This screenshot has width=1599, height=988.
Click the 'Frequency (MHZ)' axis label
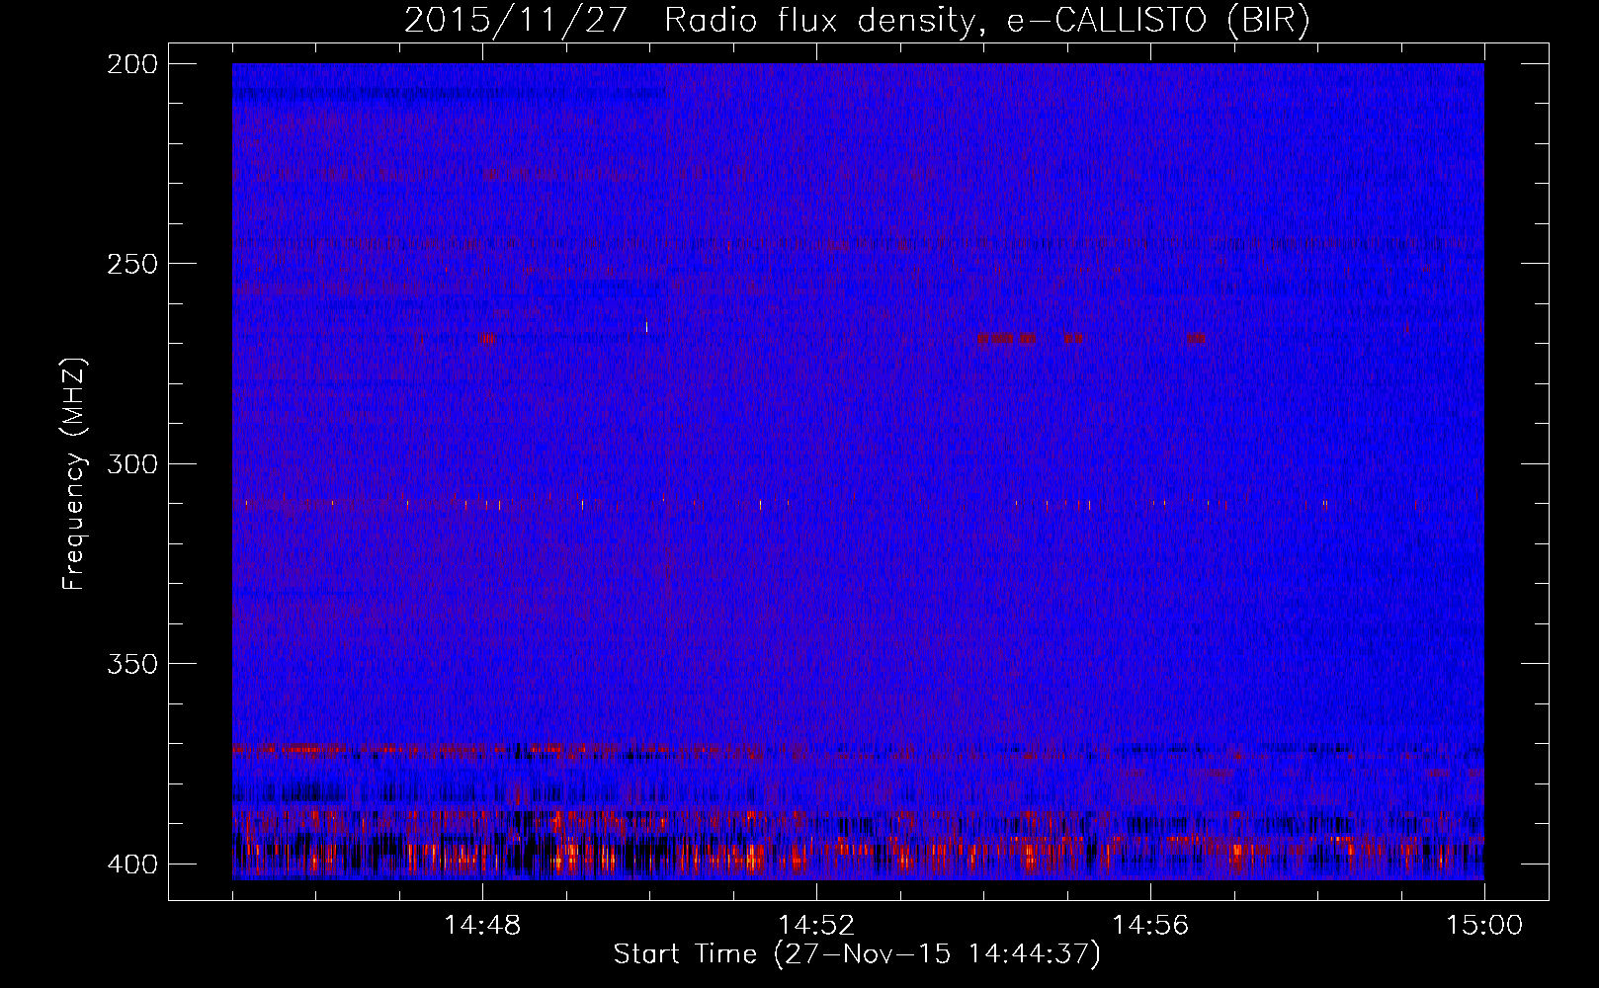click(74, 473)
